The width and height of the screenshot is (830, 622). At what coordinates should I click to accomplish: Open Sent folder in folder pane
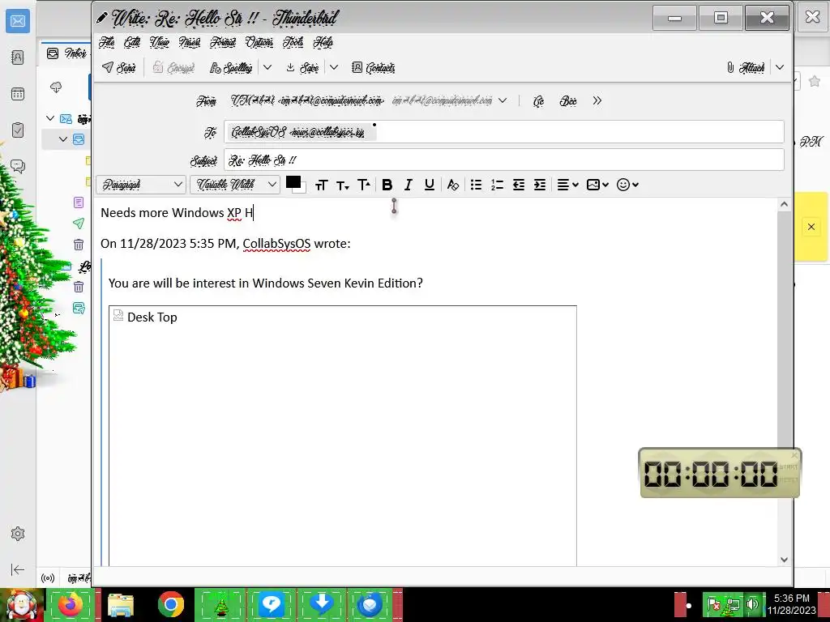(x=79, y=224)
